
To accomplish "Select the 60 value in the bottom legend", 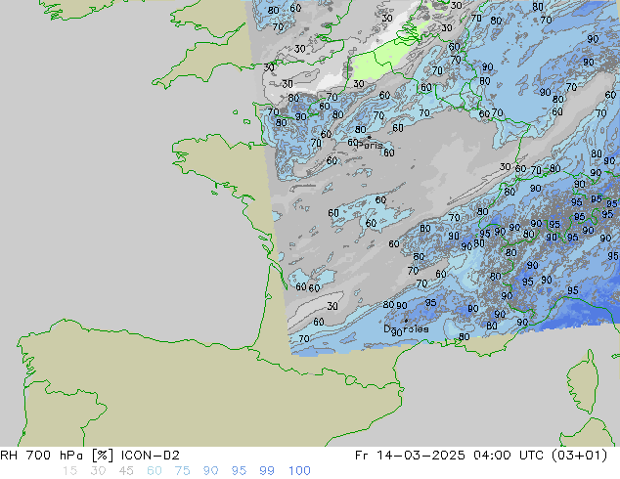I will pos(155,471).
